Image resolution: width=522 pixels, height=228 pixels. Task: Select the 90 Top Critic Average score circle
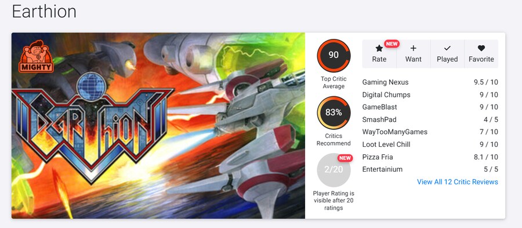point(333,55)
